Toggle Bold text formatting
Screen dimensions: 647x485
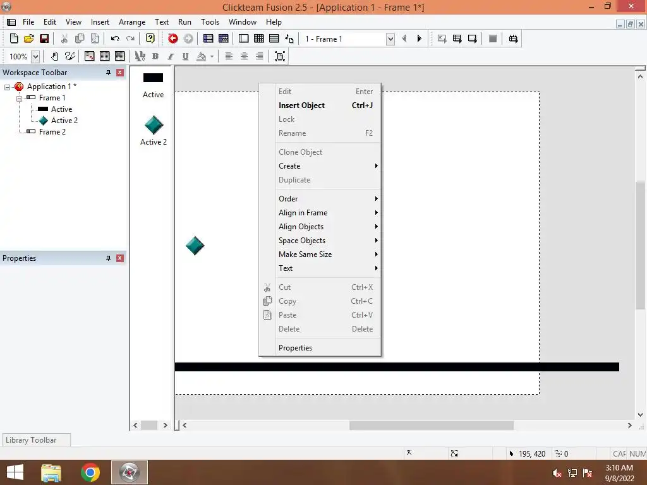[x=155, y=56]
